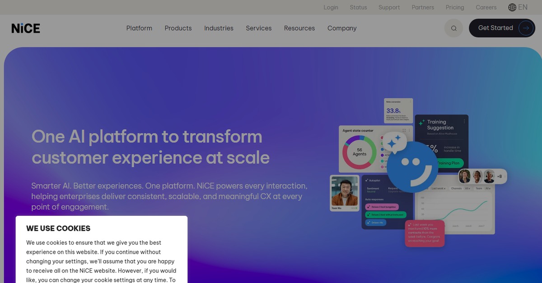
Task: Open the Industries menu item
Action: pos(219,28)
